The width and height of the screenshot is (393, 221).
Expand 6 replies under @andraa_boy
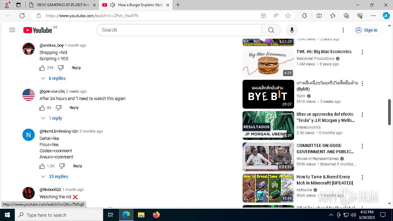53,78
